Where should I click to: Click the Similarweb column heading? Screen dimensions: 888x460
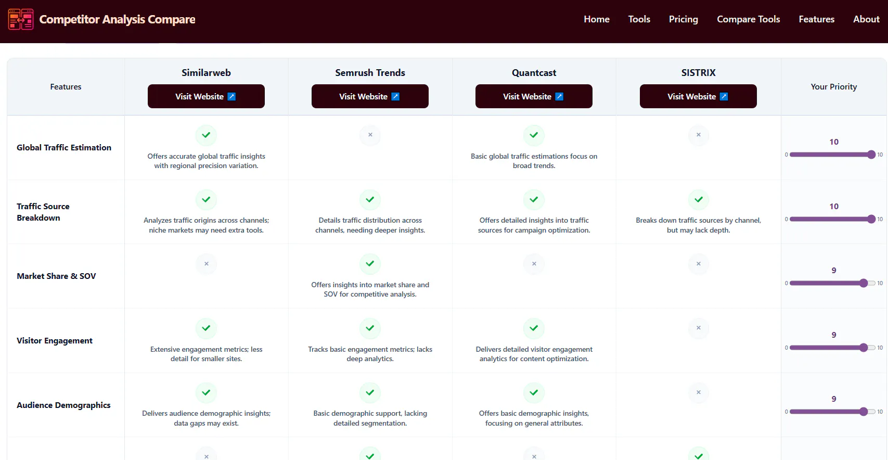pos(206,73)
